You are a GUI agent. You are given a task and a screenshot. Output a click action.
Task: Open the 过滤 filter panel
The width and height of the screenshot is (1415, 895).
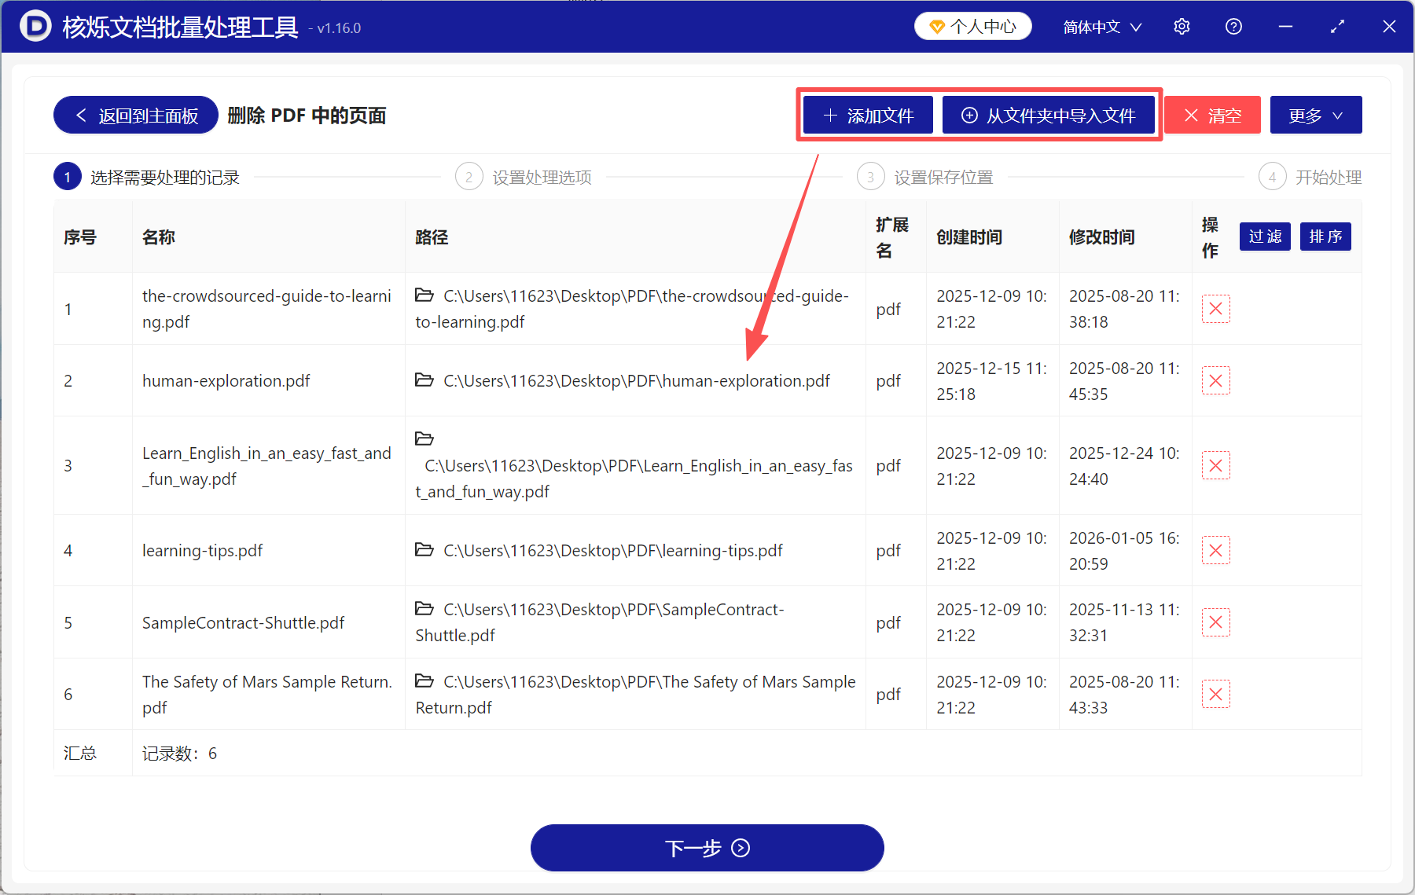point(1264,236)
